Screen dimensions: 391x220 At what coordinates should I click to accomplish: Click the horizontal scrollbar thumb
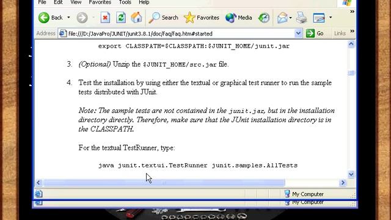(164, 183)
